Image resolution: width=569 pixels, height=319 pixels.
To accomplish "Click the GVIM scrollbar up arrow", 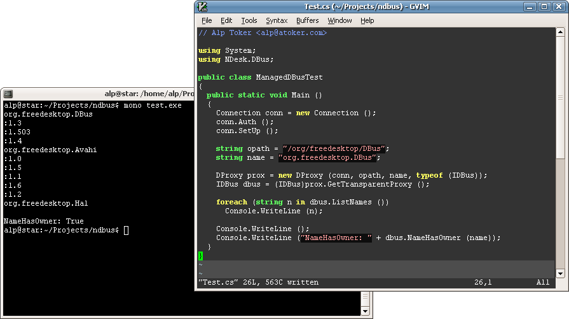I will click(560, 32).
